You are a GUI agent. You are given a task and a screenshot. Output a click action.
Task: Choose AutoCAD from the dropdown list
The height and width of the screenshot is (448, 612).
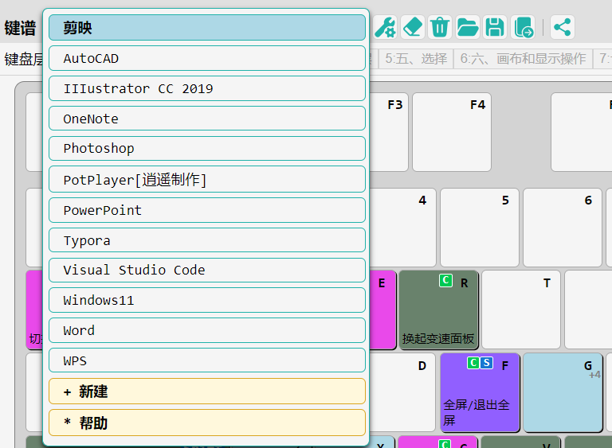207,58
